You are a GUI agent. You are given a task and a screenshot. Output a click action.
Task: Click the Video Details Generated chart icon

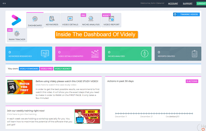pos(95,54)
